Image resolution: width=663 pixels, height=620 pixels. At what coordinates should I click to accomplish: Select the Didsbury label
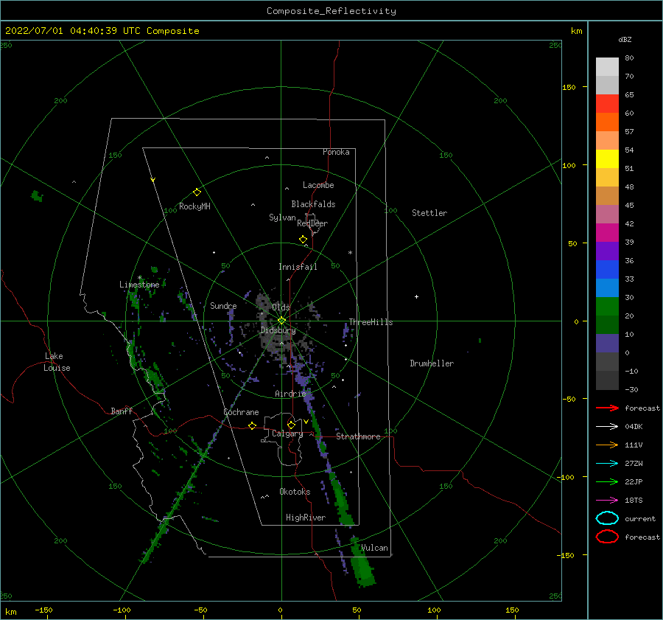pos(278,330)
